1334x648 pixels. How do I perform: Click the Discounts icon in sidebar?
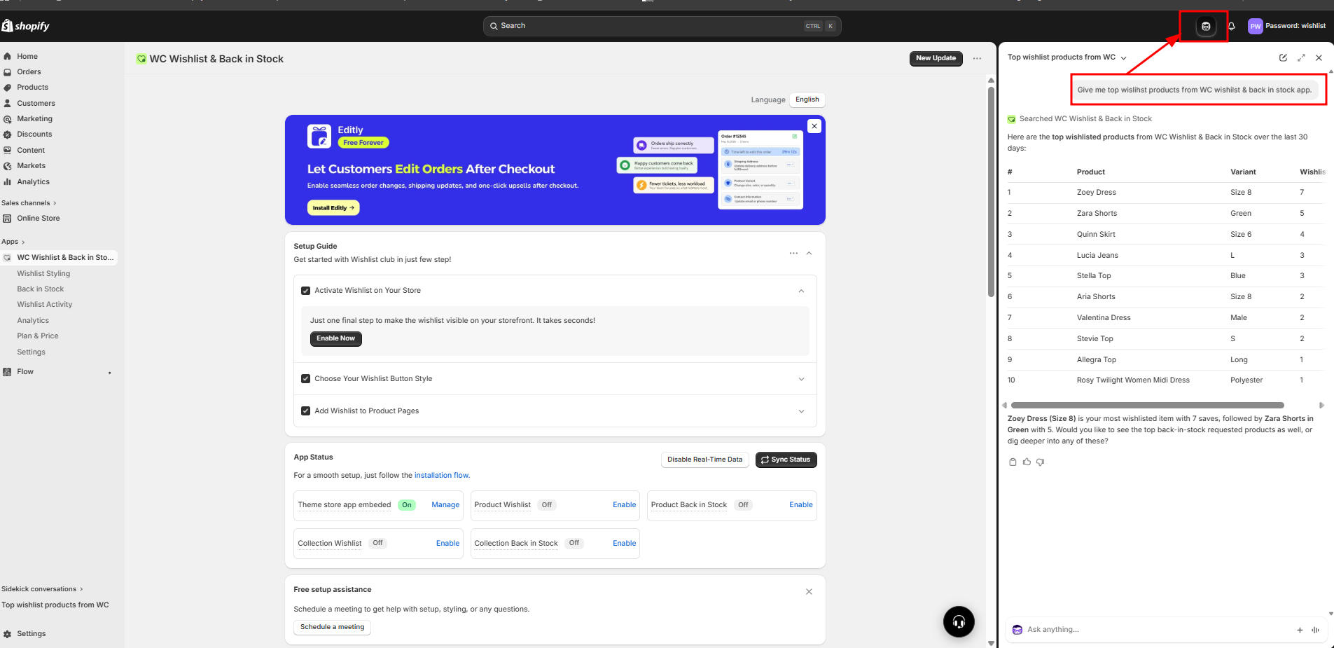(x=7, y=135)
